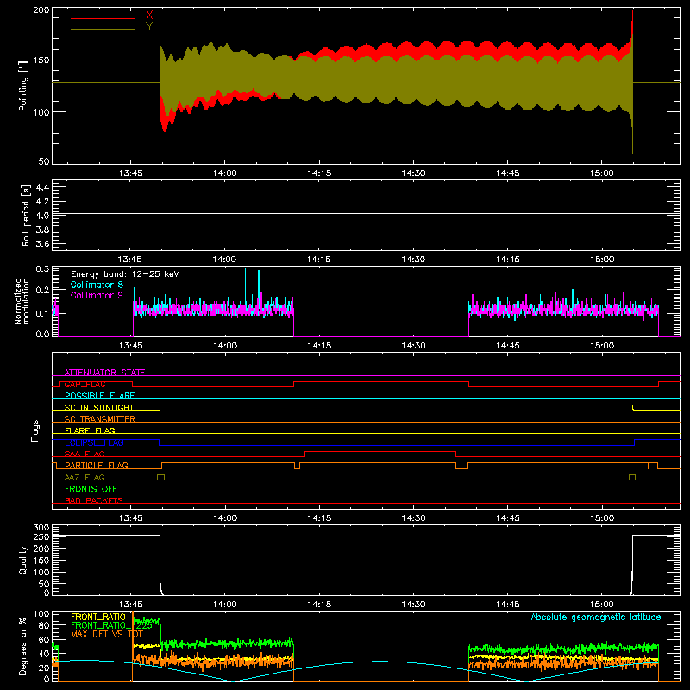Screen dimensions: 690x690
Task: Click the 80 tick on Degrees axis
Action: (45, 626)
